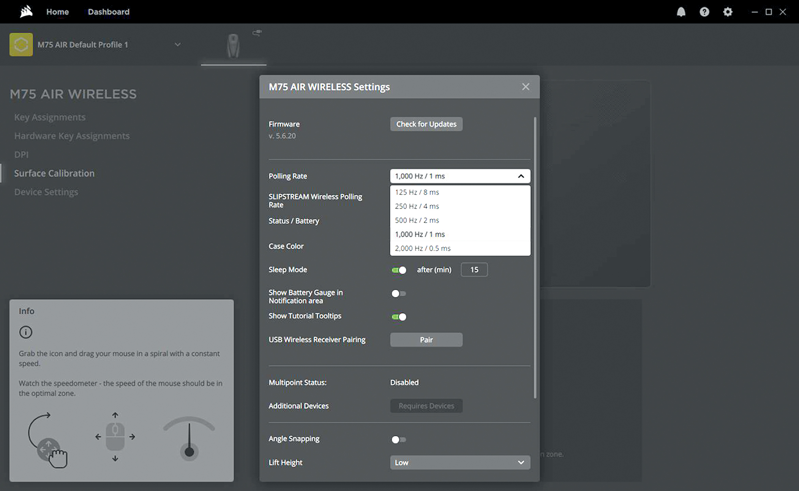This screenshot has height=491, width=799.
Task: Click the M75 AIR WIRELESS heading
Action: pyautogui.click(x=73, y=94)
